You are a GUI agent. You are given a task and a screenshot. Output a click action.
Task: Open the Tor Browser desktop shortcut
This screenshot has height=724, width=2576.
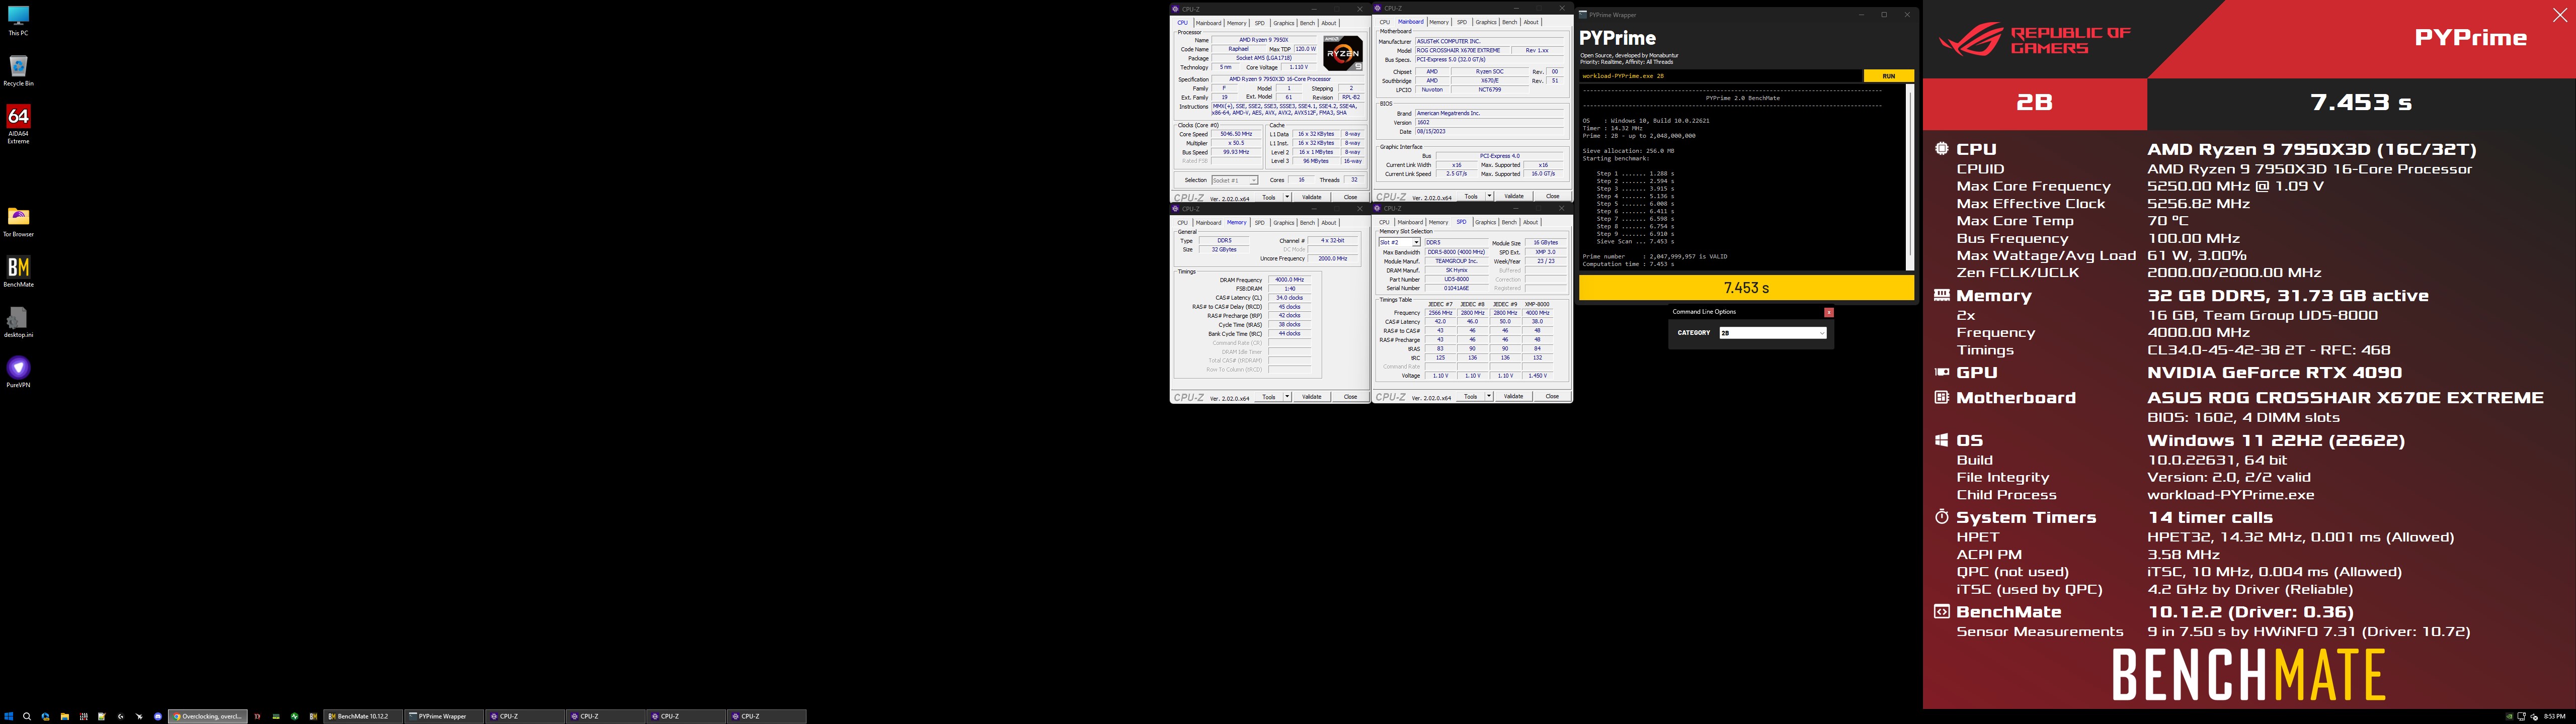click(x=18, y=221)
